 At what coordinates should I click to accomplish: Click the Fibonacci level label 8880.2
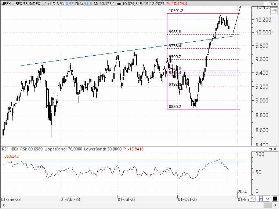[x=175, y=107]
